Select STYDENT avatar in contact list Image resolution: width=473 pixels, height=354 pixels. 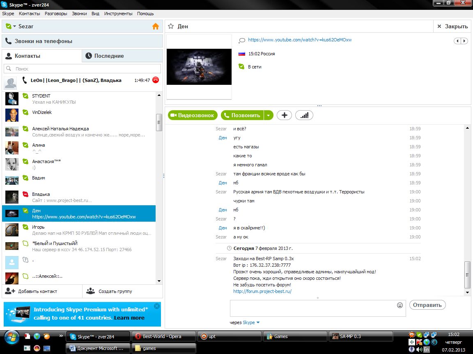pyautogui.click(x=12, y=99)
